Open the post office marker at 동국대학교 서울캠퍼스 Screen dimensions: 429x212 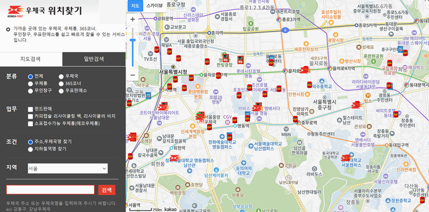coord(346,158)
